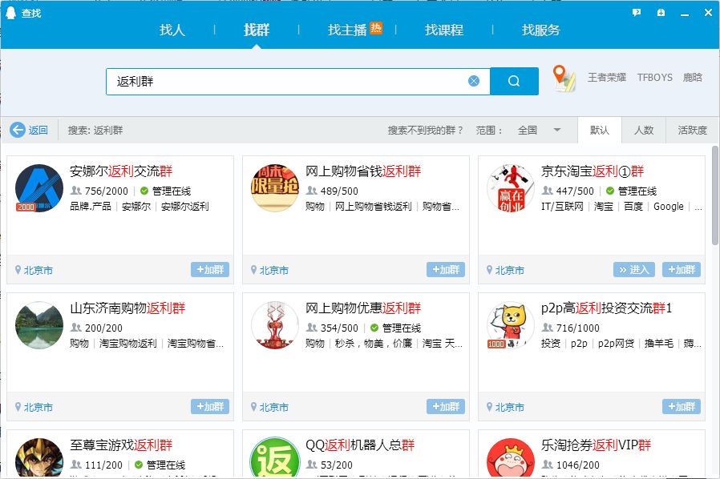Open group title 乐淘抢券返利VIP群
The image size is (720, 479).
(x=596, y=445)
